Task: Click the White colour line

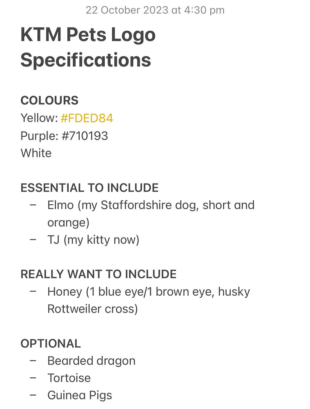Action: [x=36, y=153]
